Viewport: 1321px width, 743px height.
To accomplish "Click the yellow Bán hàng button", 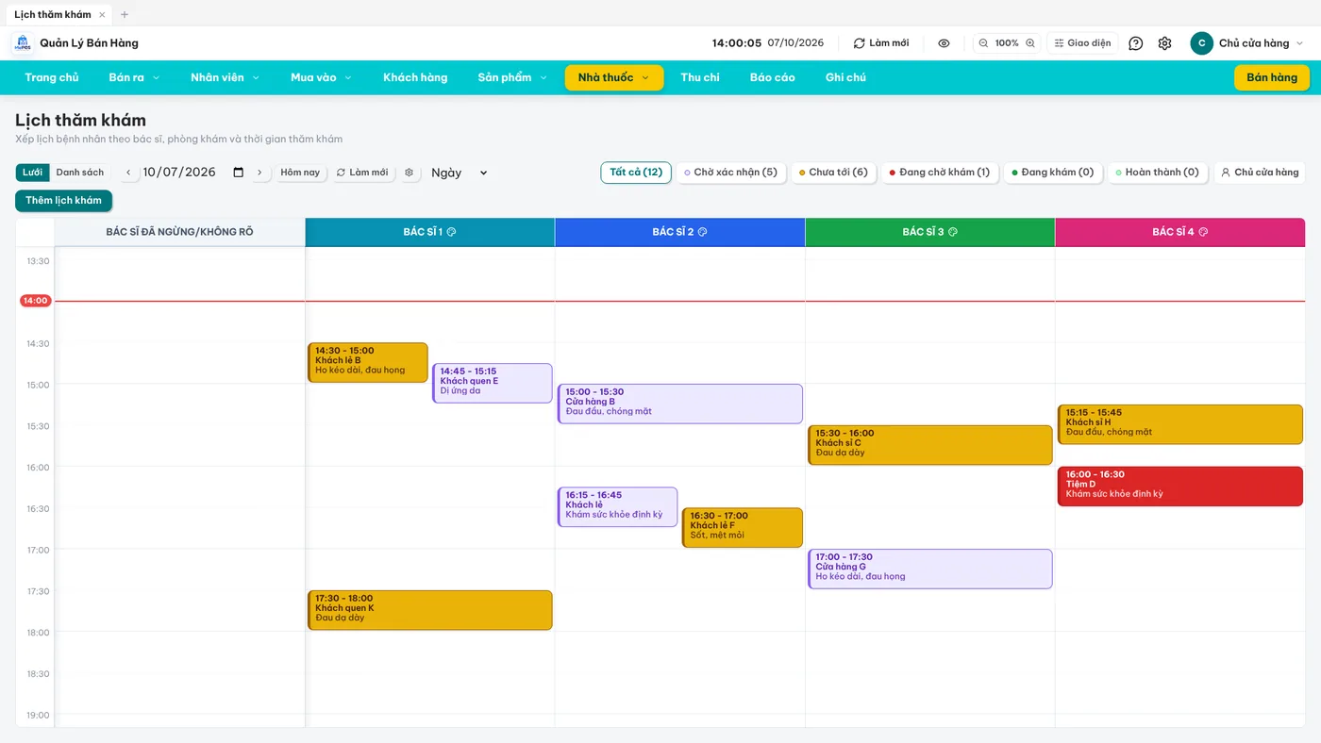I will 1272,77.
